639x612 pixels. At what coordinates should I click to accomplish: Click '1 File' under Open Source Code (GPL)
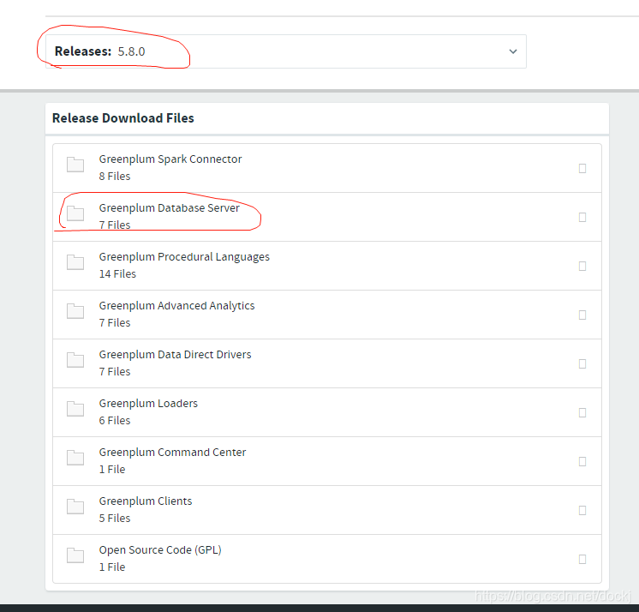(x=112, y=567)
